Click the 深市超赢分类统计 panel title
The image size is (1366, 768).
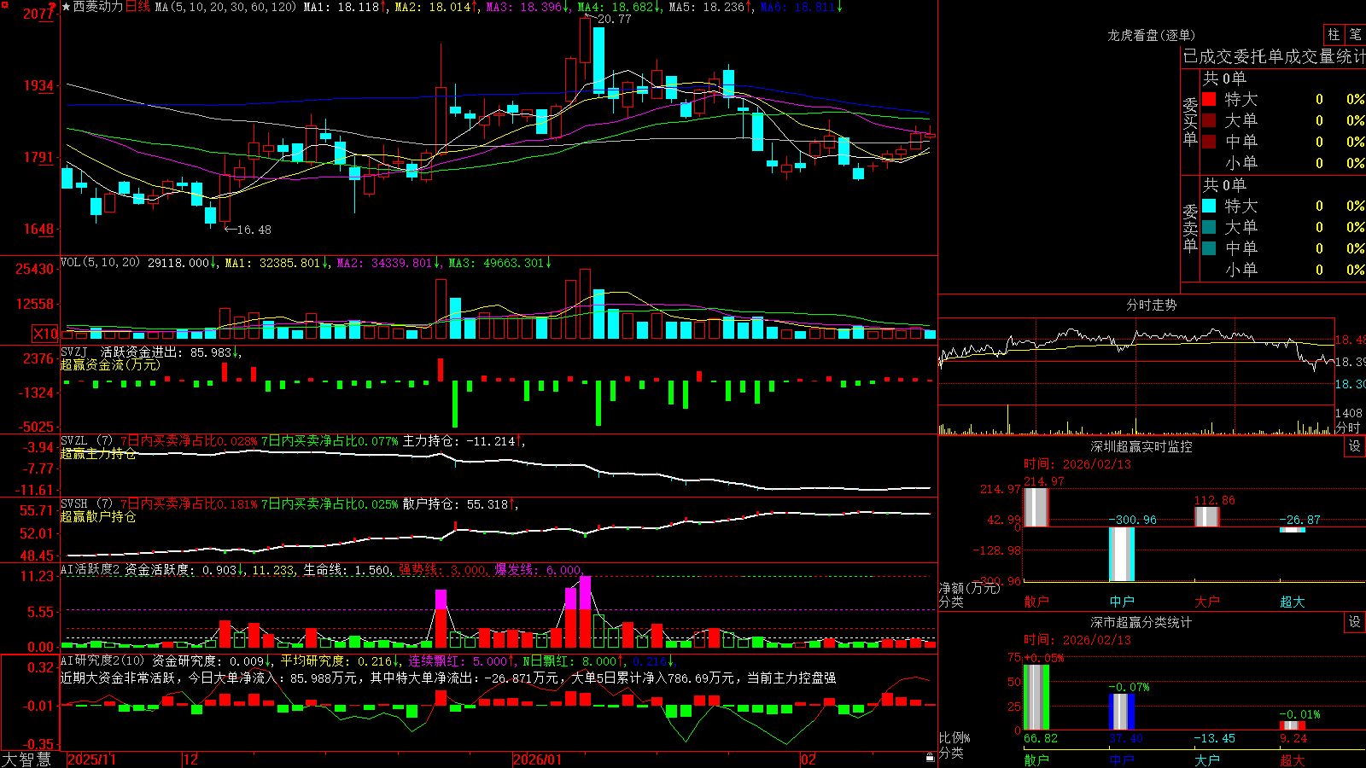pyautogui.click(x=1141, y=622)
